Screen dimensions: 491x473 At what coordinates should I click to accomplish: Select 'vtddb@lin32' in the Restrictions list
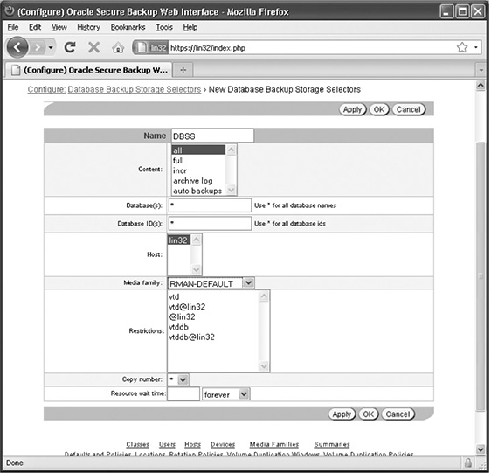click(213, 337)
